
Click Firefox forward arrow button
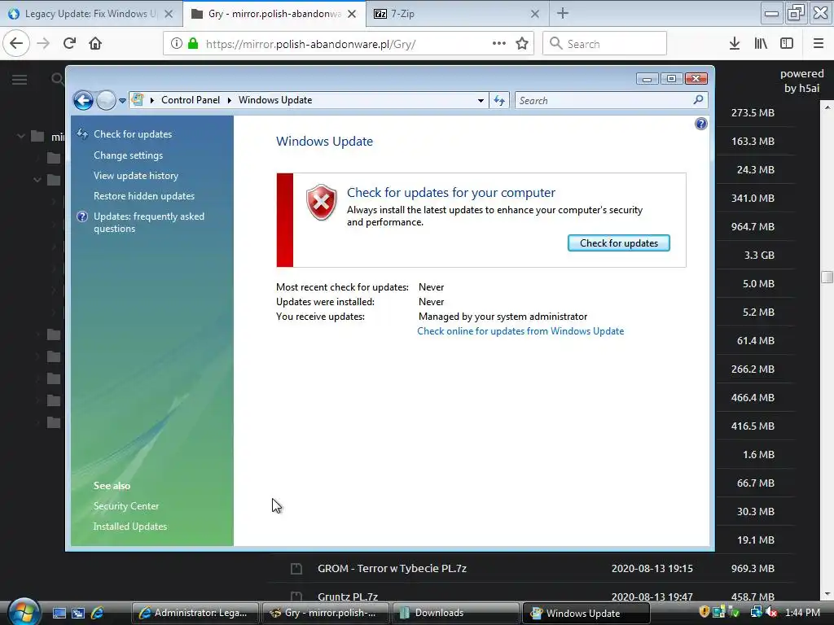43,43
